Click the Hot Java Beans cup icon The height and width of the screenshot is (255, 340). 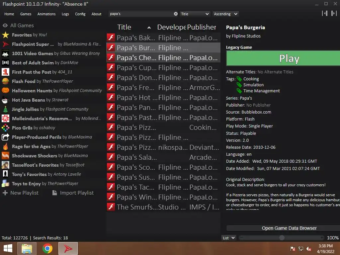(5, 100)
